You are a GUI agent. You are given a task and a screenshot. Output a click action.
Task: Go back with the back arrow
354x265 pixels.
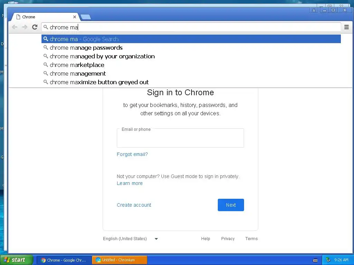[x=15, y=27]
